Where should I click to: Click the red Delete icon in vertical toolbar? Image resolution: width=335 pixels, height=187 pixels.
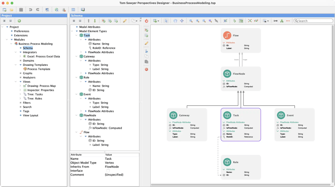146,69
